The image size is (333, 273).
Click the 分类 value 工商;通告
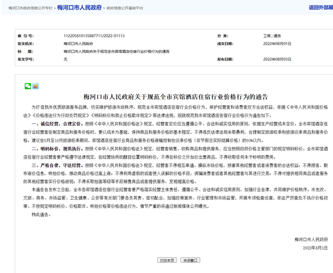pyautogui.click(x=271, y=35)
